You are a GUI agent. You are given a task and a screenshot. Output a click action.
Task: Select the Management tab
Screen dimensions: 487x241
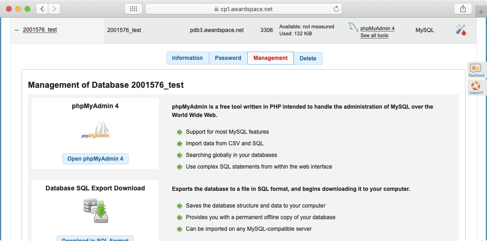[x=271, y=58]
